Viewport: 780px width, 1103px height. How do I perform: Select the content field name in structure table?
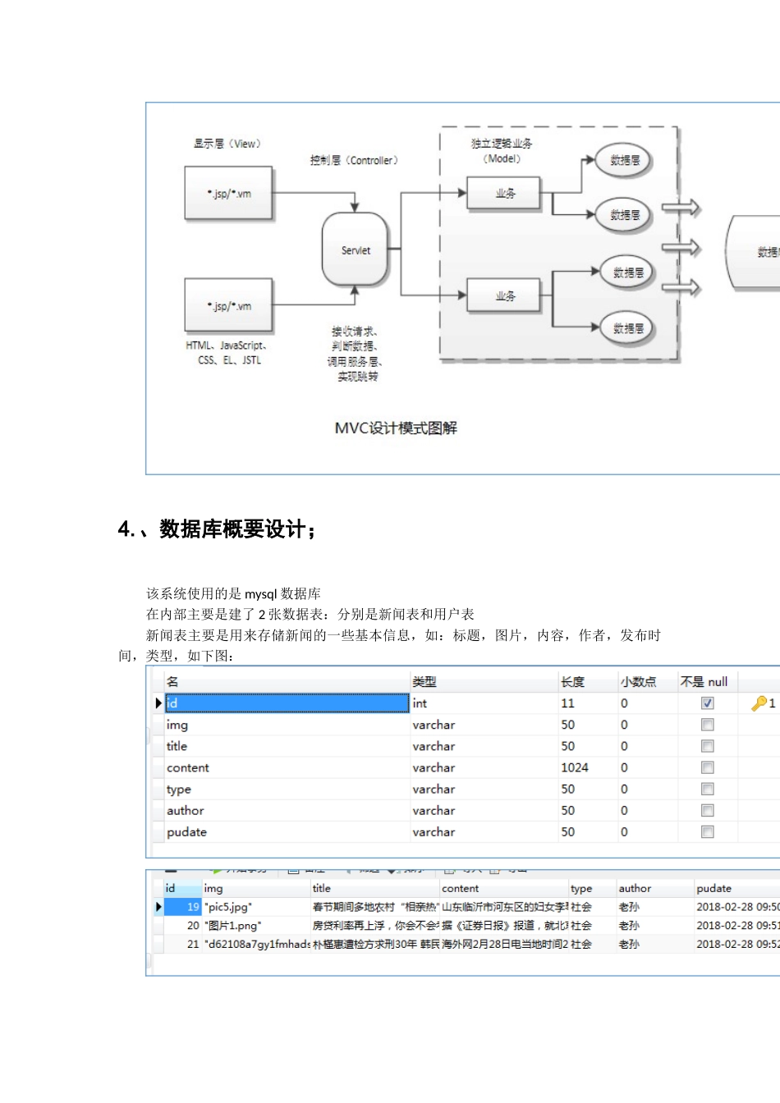tap(287, 767)
